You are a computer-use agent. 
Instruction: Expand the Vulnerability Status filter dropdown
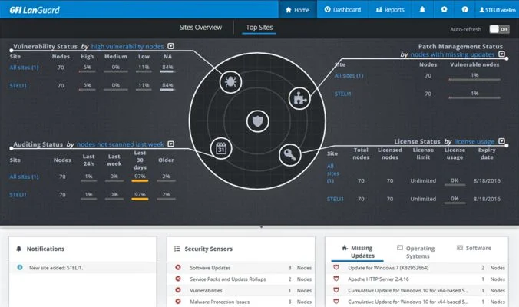pyautogui.click(x=170, y=46)
